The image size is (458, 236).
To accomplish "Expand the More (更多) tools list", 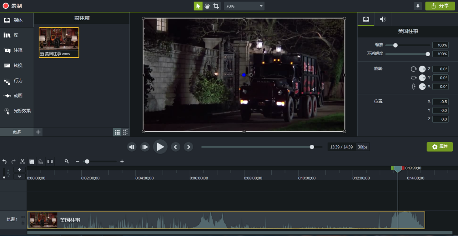I will tap(17, 132).
